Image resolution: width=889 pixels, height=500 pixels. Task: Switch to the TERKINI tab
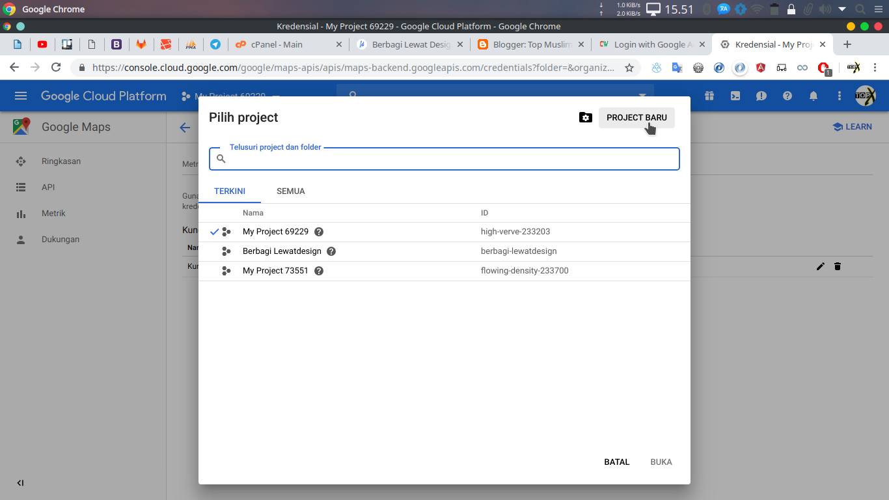pyautogui.click(x=230, y=191)
